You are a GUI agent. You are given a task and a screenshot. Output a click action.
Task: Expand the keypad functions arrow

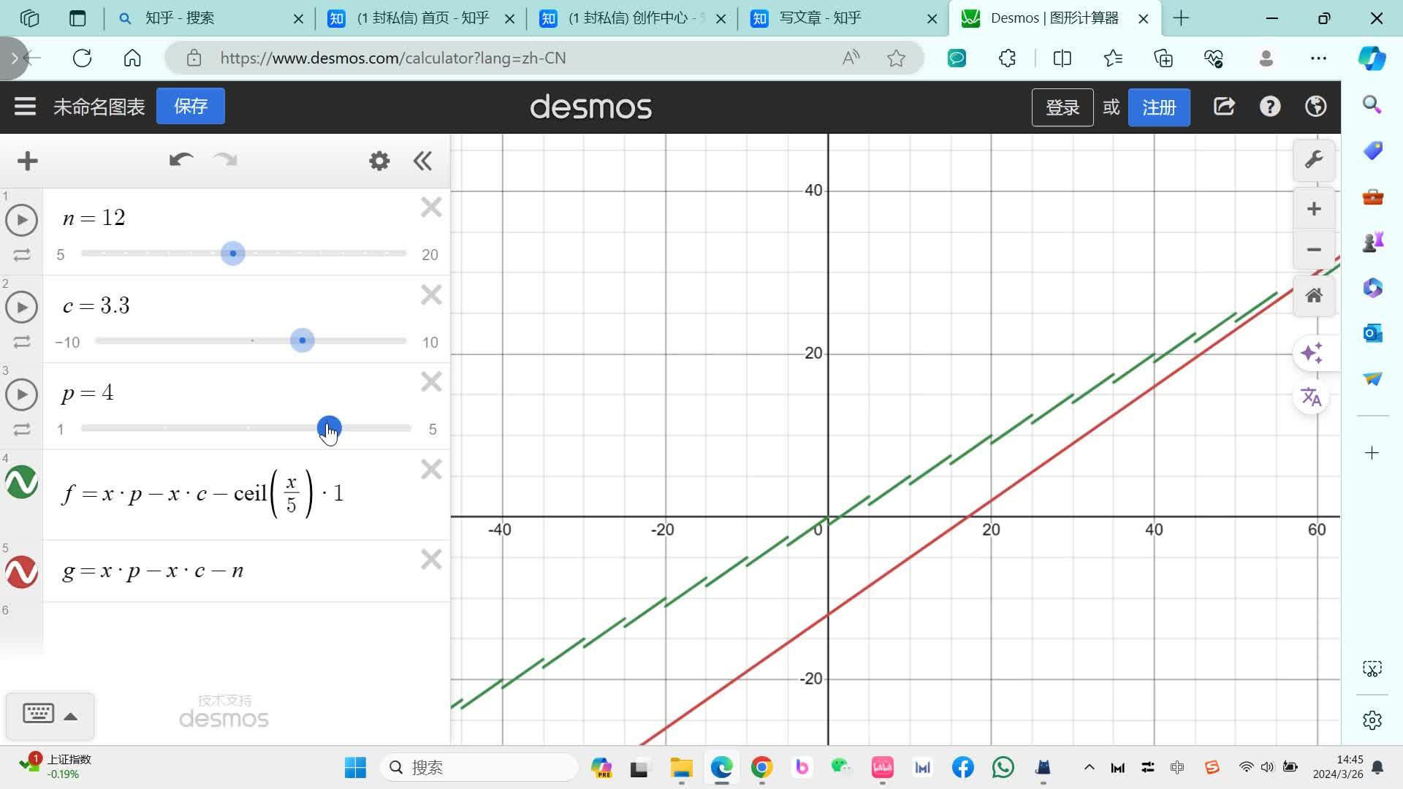coord(71,717)
